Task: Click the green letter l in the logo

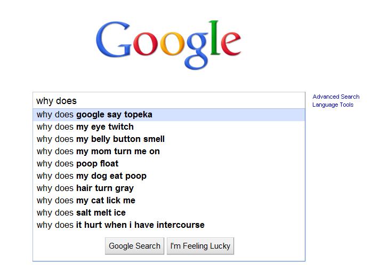Action: pos(214,37)
